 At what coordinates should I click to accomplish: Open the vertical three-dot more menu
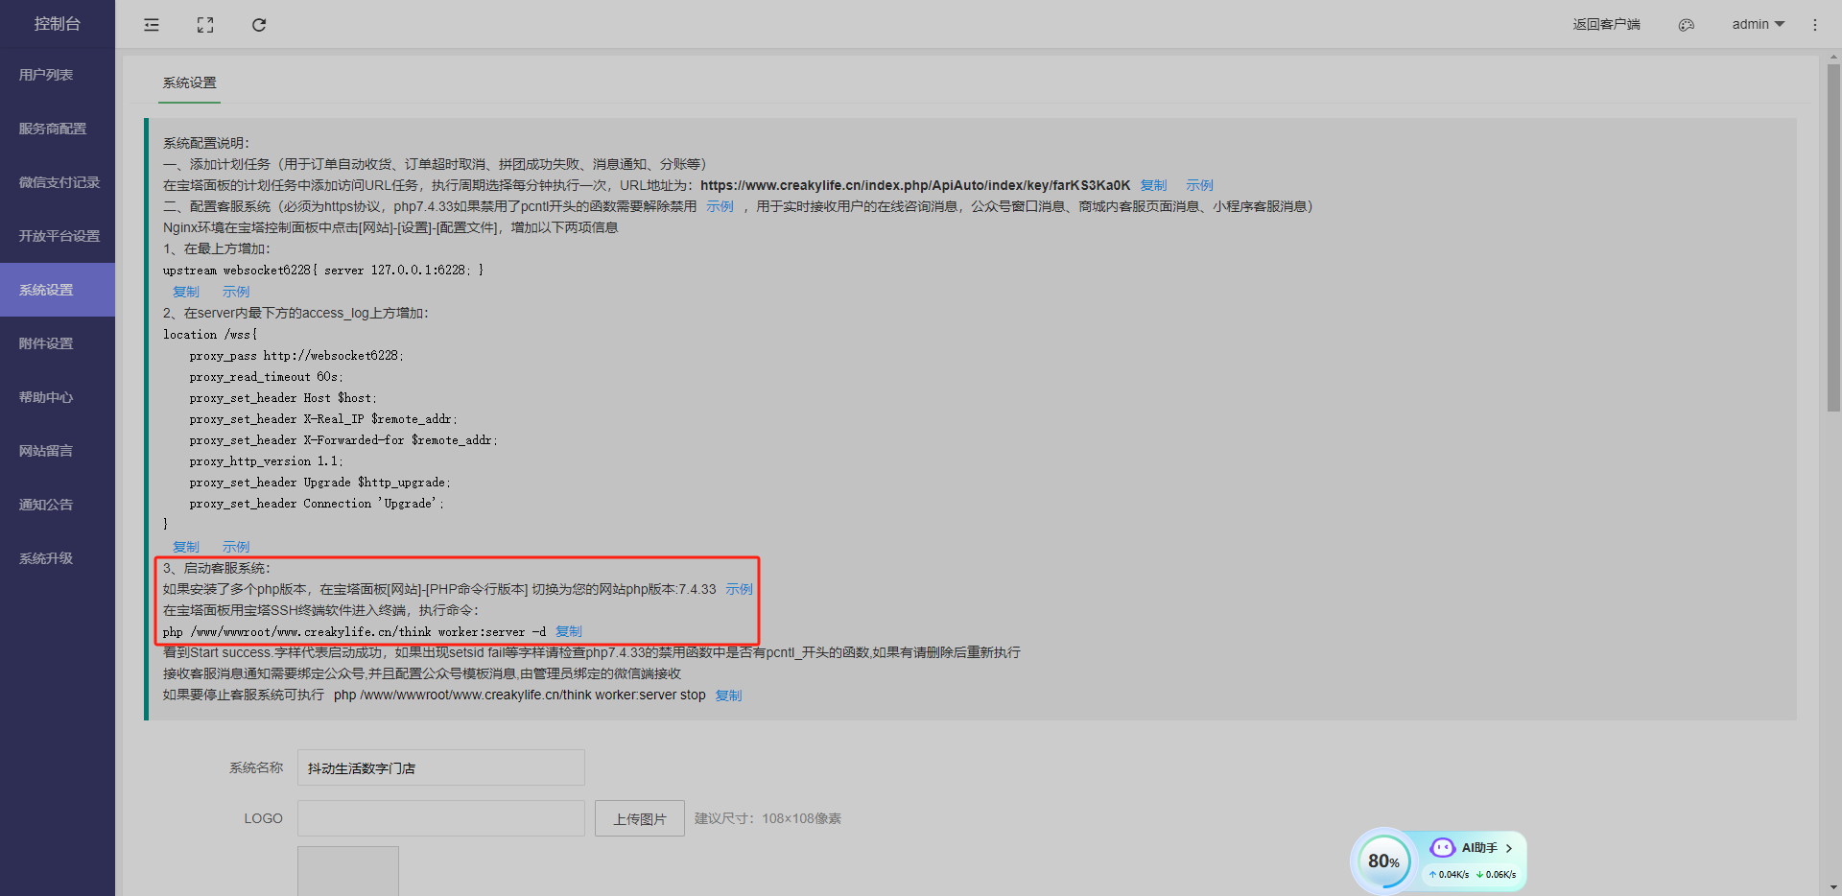1814,25
